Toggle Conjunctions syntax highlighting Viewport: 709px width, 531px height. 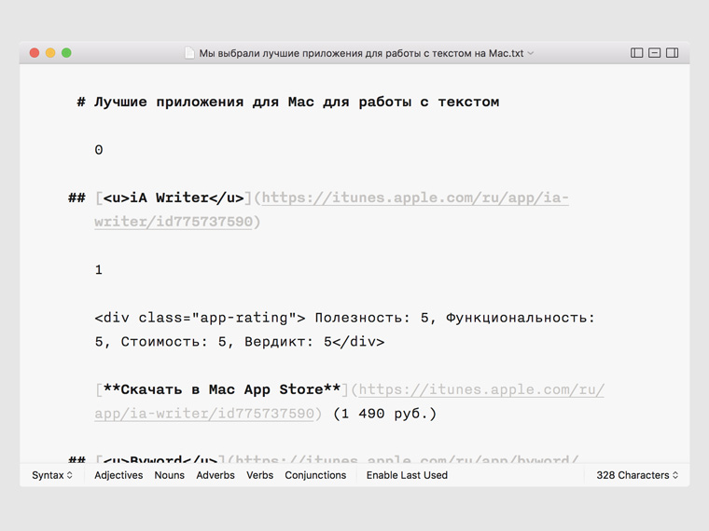(x=315, y=475)
